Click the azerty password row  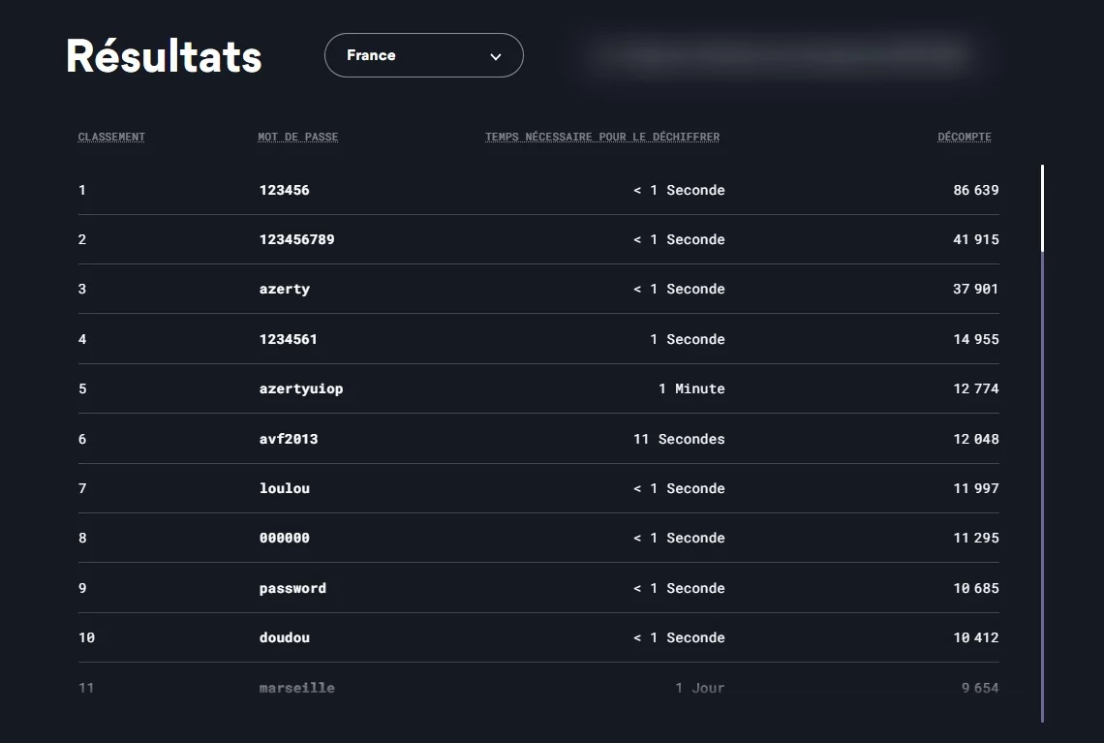tap(284, 289)
